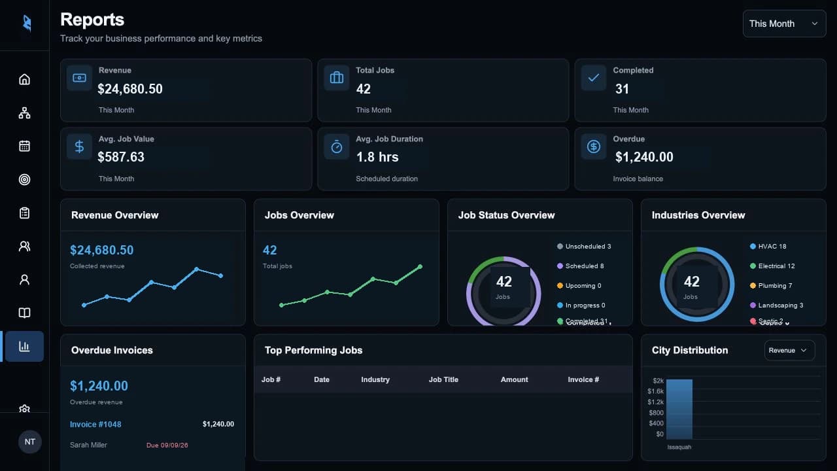Click the 1.8 hrs duration value
837x471 pixels.
(x=377, y=157)
